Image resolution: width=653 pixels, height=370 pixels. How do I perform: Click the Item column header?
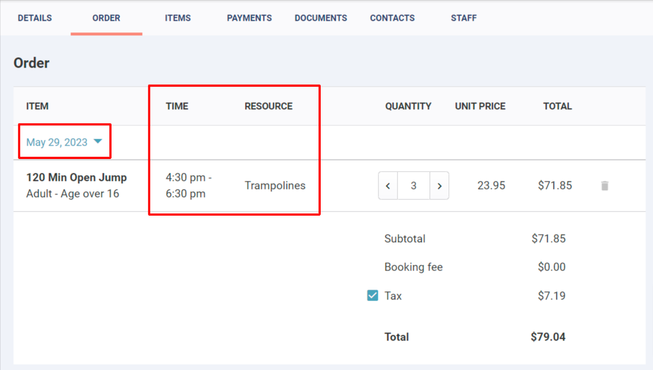[x=38, y=106]
